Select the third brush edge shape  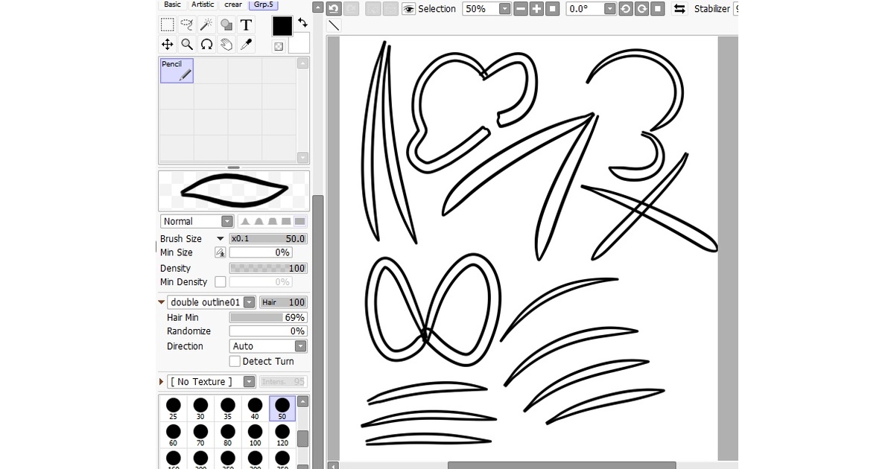tap(273, 221)
